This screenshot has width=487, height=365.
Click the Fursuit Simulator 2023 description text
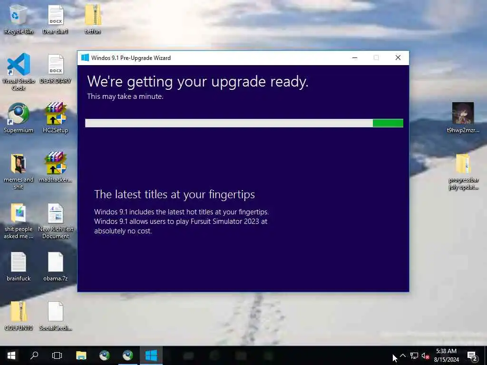click(x=181, y=221)
